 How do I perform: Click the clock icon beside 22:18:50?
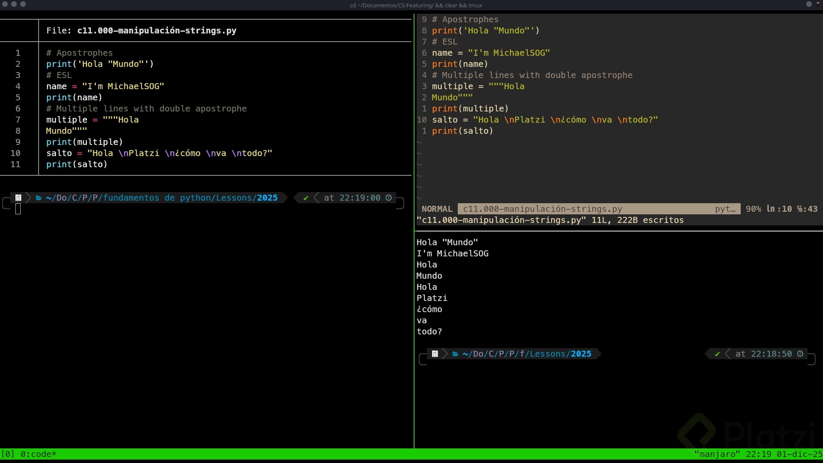tap(800, 354)
